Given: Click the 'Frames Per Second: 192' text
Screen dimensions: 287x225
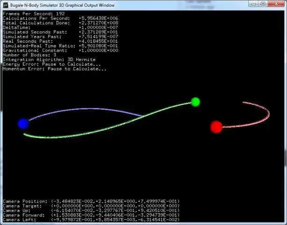Looking at the screenshot, I should click(x=34, y=14).
